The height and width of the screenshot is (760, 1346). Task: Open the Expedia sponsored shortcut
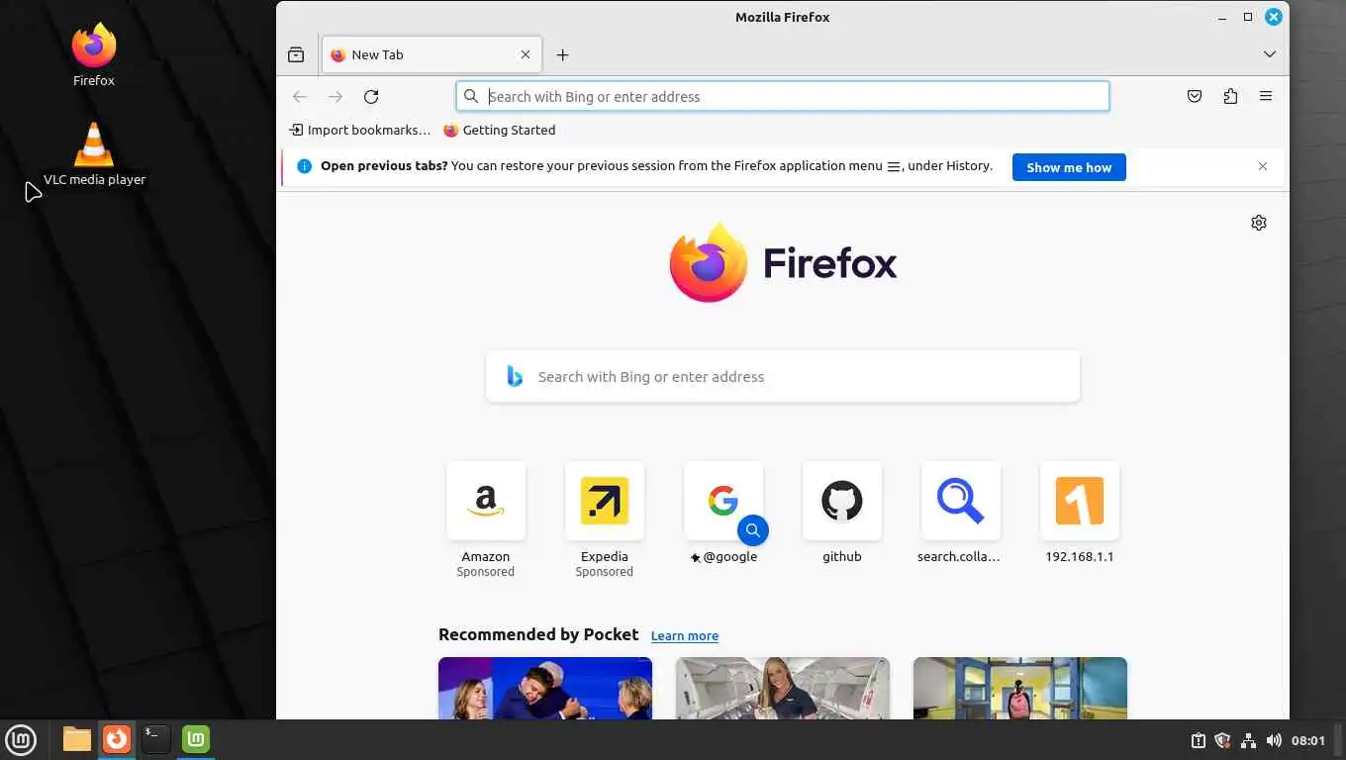(605, 520)
